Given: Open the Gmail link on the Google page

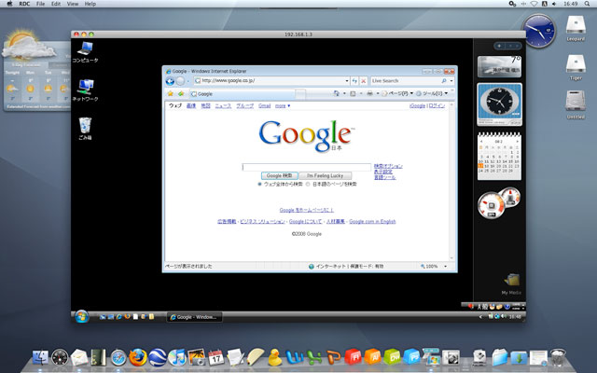Looking at the screenshot, I should click(265, 105).
